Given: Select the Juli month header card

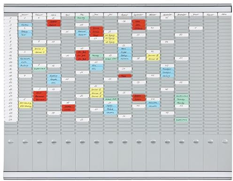Looking at the screenshot, I should tap(110, 15).
